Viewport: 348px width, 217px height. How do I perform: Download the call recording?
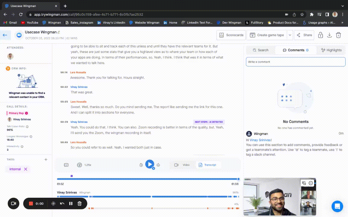pos(329,35)
